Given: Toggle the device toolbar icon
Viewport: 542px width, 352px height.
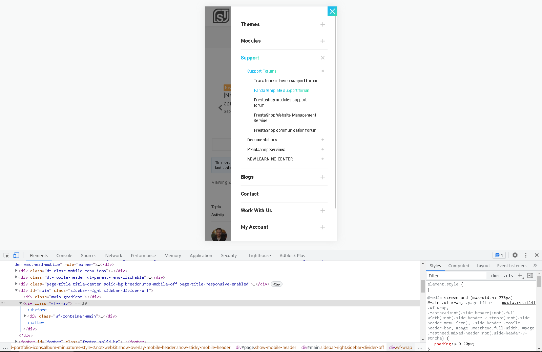Looking at the screenshot, I should pyautogui.click(x=16, y=255).
